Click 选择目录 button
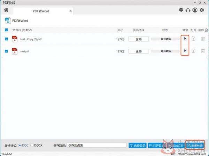The width and height of the screenshot is (209, 156). click(x=138, y=146)
